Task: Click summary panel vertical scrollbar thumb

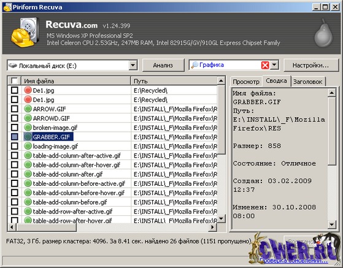Action: (x=332, y=131)
